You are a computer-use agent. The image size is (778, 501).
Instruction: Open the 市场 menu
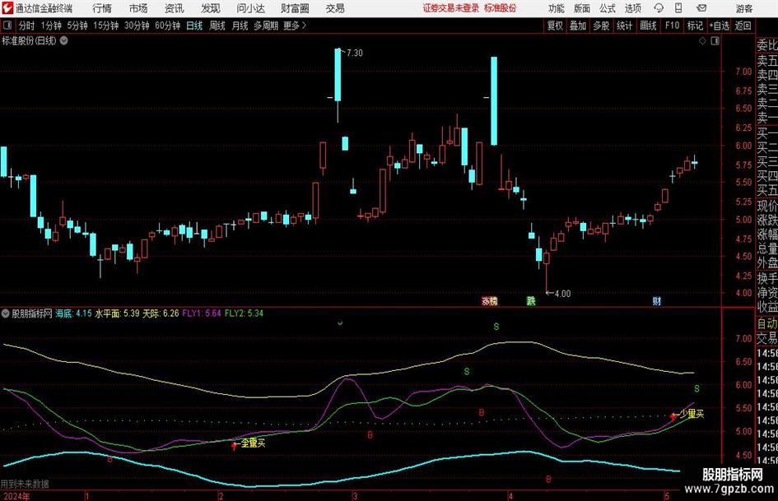(x=138, y=8)
